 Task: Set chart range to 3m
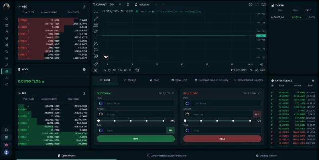(114, 70)
